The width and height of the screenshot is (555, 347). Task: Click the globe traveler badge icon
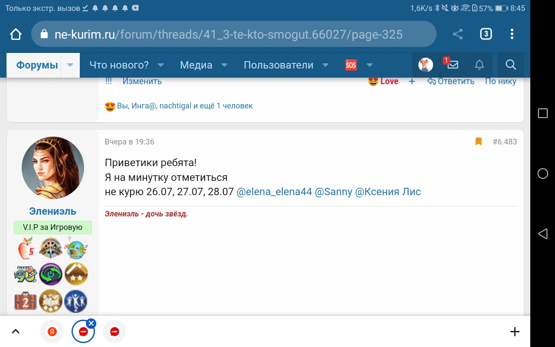pos(76,248)
